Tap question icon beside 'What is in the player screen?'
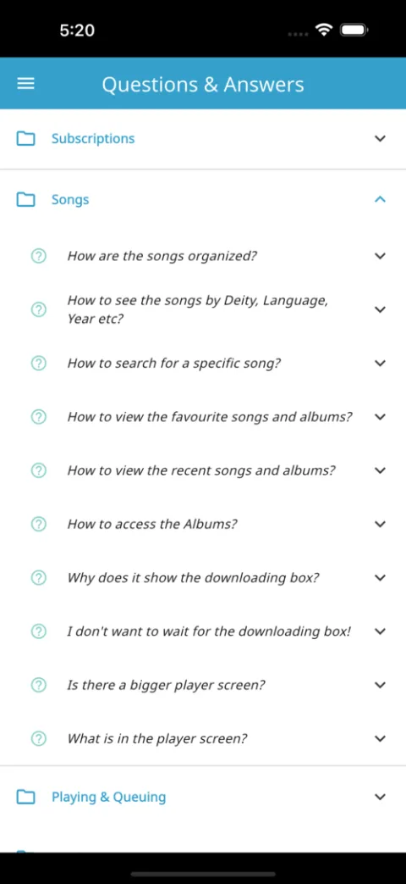 (38, 738)
